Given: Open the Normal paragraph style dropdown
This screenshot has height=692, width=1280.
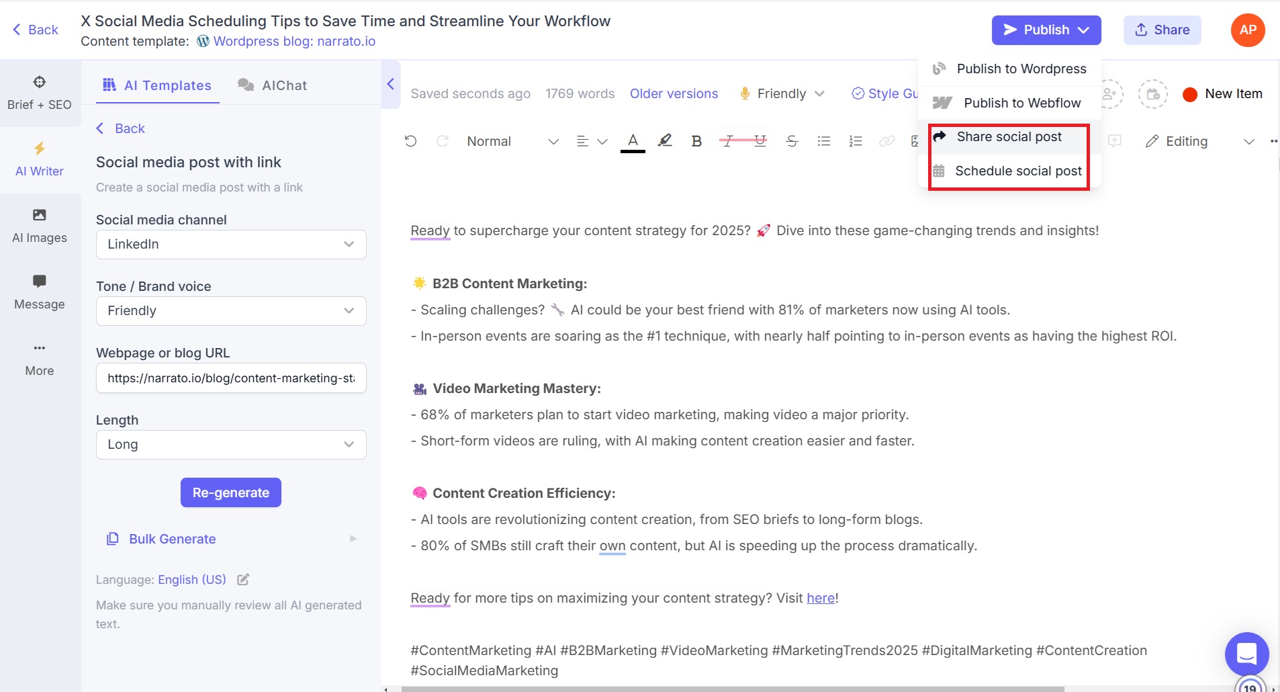Looking at the screenshot, I should click(x=512, y=141).
